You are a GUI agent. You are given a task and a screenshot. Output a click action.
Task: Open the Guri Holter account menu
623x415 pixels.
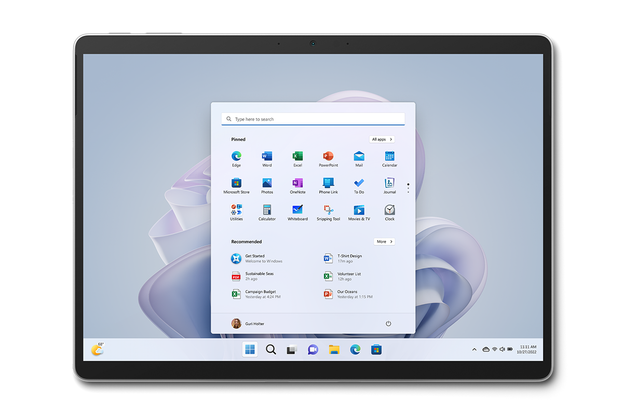coord(248,324)
